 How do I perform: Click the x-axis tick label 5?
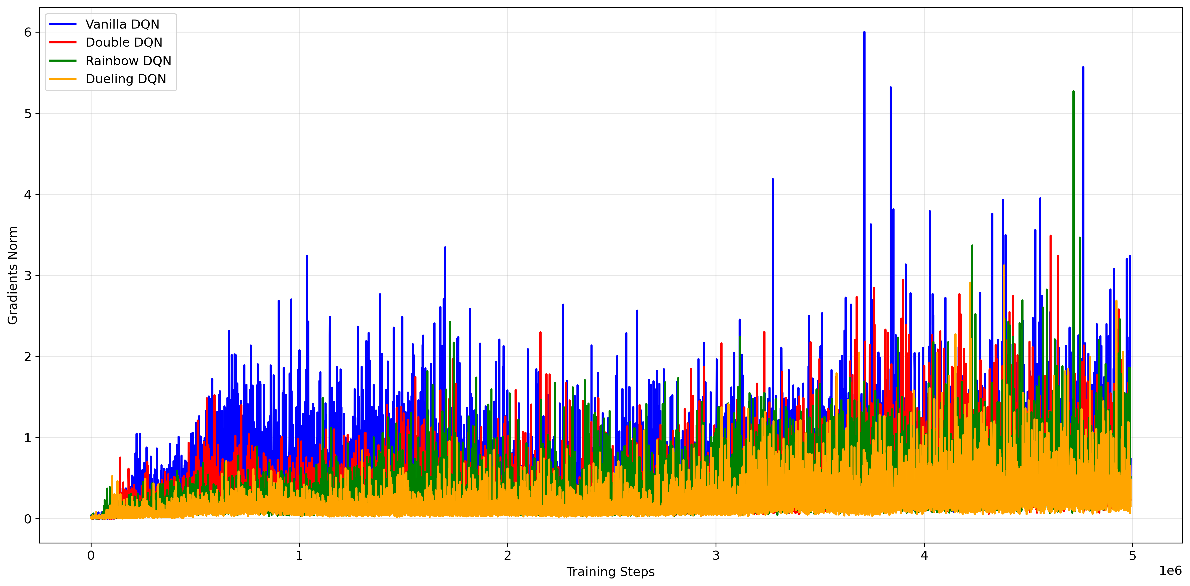pos(1132,555)
